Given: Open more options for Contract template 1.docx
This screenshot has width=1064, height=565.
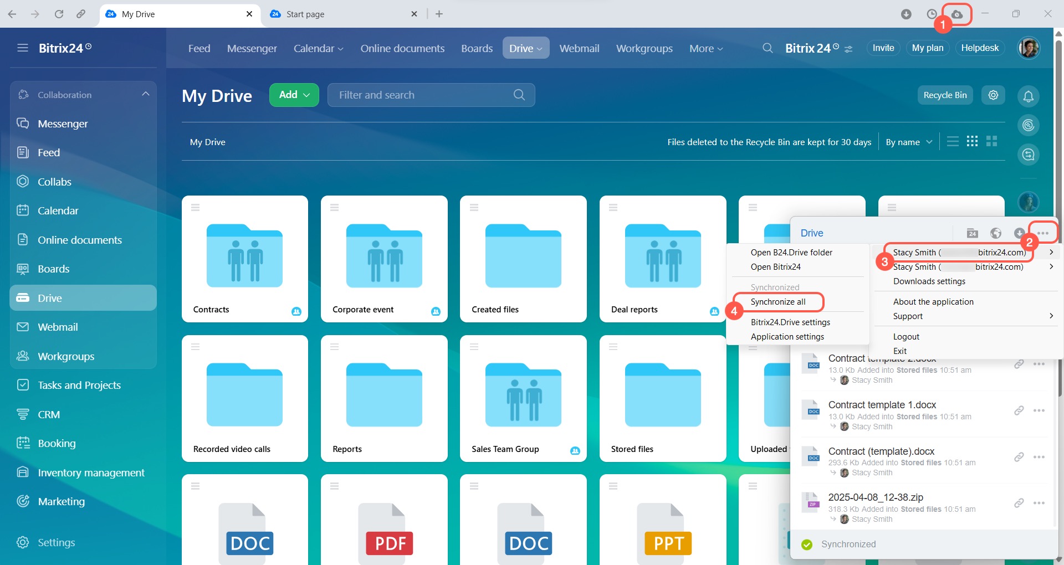Looking at the screenshot, I should 1039,410.
